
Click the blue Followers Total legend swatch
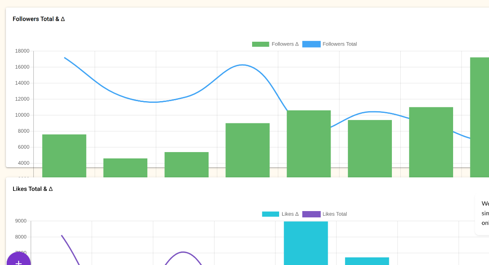point(311,44)
